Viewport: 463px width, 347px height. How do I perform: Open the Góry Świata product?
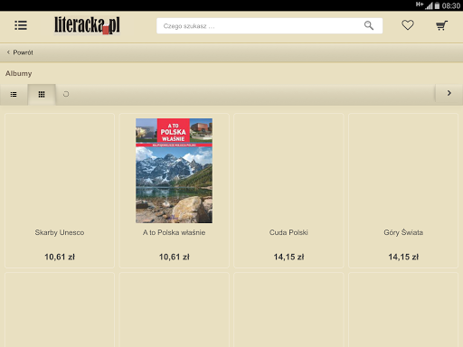tap(403, 191)
